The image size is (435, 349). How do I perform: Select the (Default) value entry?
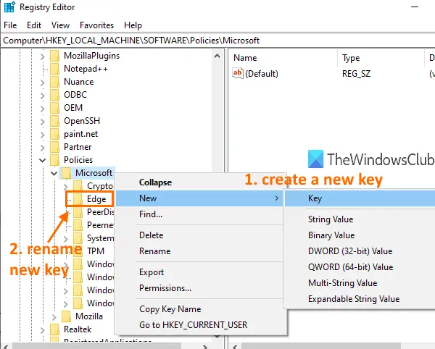261,74
